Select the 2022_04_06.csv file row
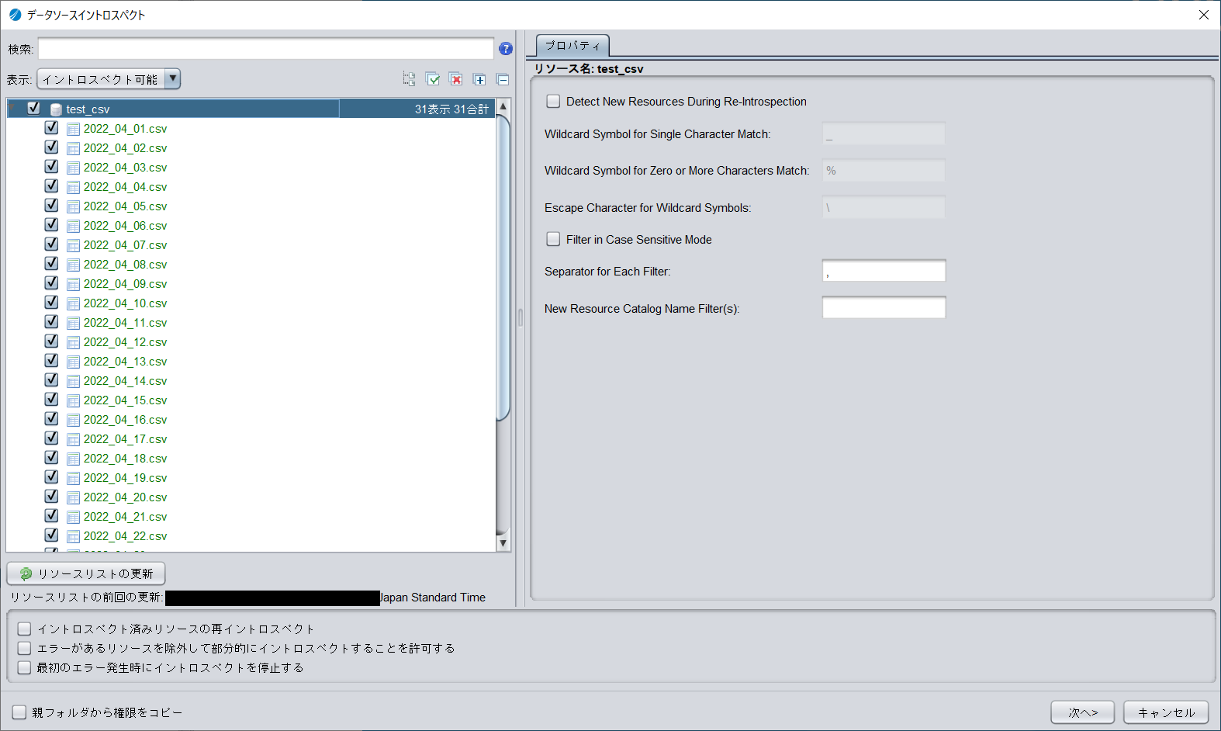Image resolution: width=1221 pixels, height=731 pixels. click(251, 226)
